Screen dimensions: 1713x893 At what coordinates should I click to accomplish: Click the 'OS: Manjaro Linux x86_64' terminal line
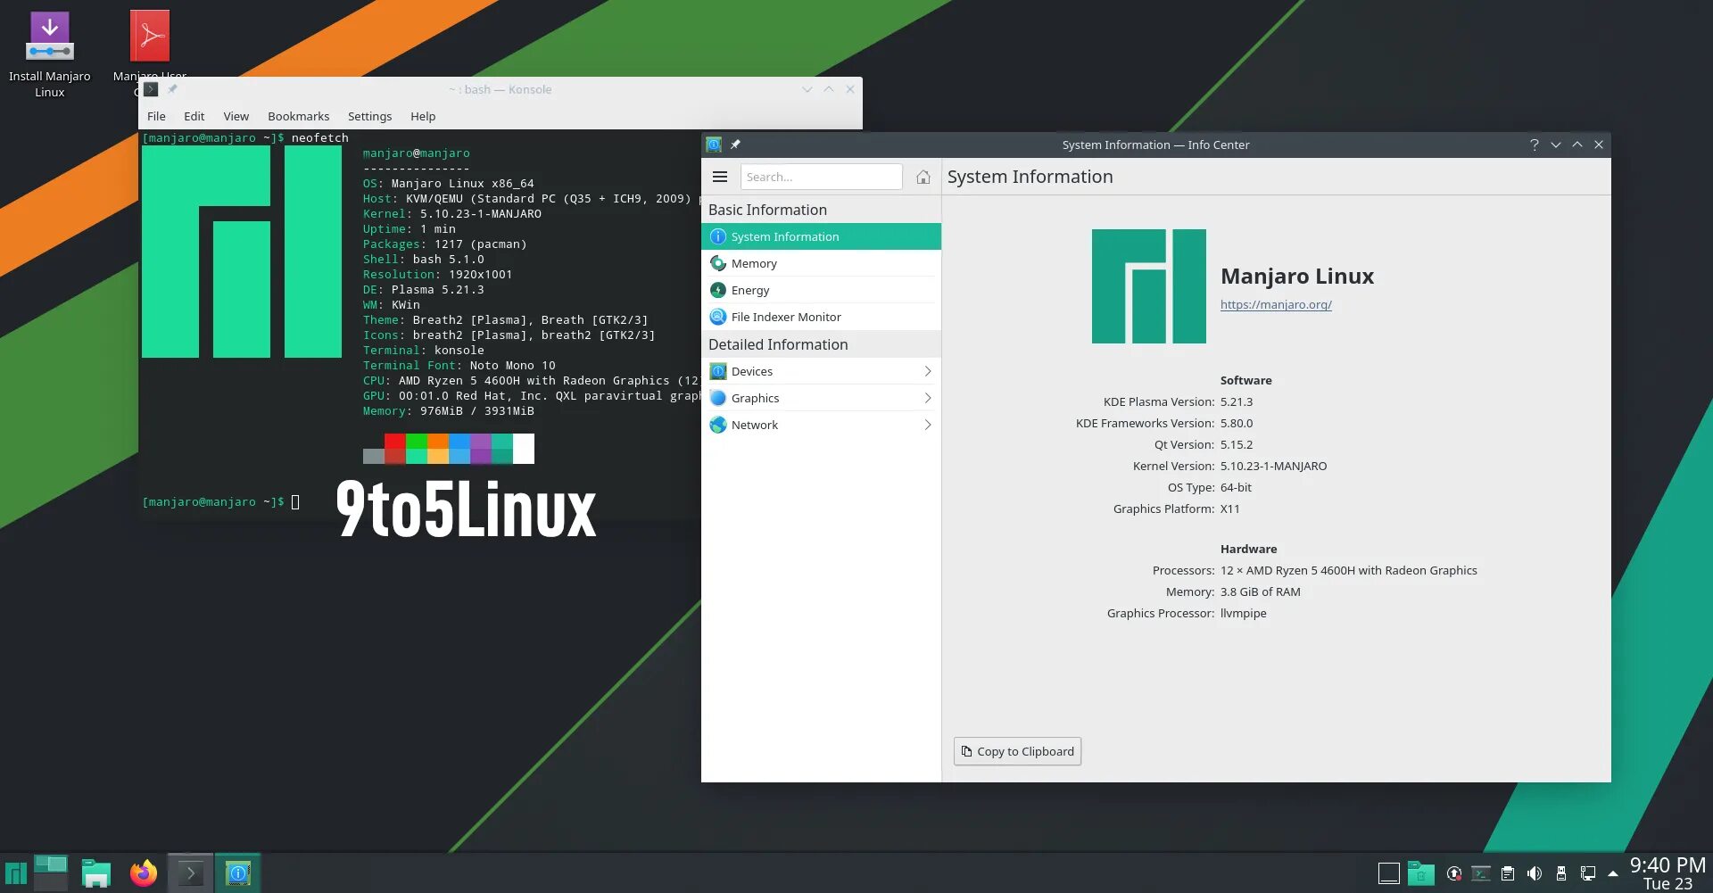(449, 184)
